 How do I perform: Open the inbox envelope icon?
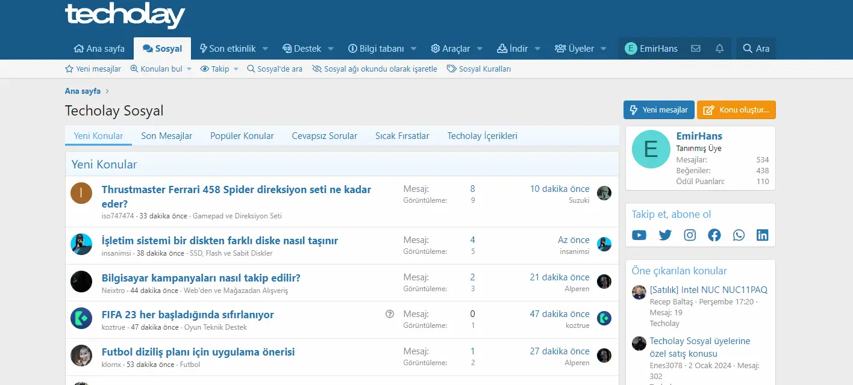coord(696,49)
